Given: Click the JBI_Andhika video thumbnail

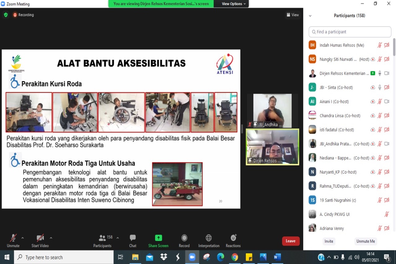Looking at the screenshot, I should point(273,111).
